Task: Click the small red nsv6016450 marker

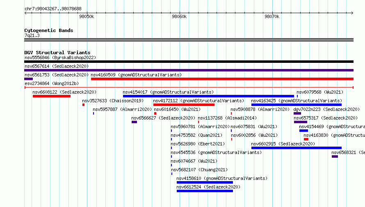Action: 155,113
